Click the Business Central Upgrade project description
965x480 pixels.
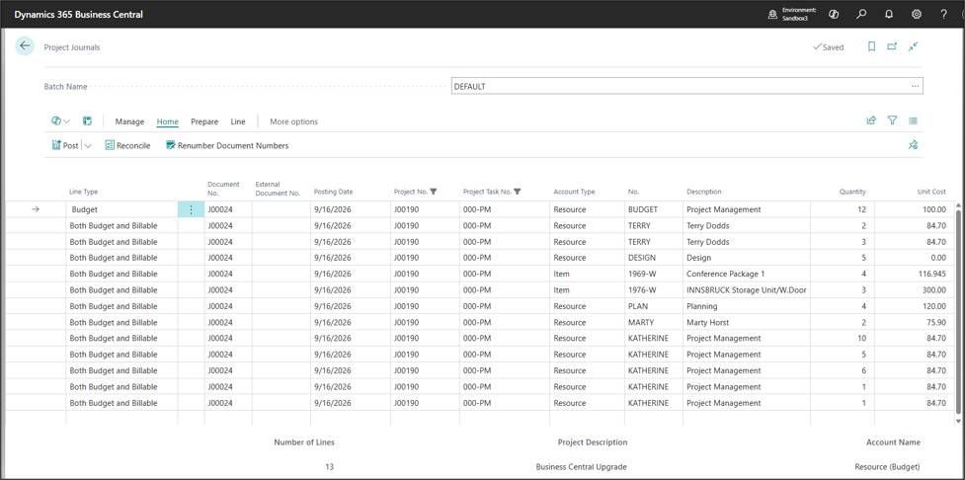[x=581, y=467]
